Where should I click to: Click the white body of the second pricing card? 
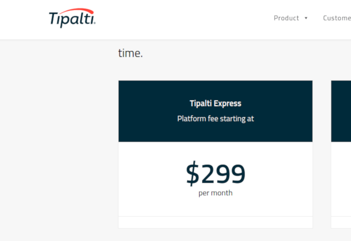[341, 178]
